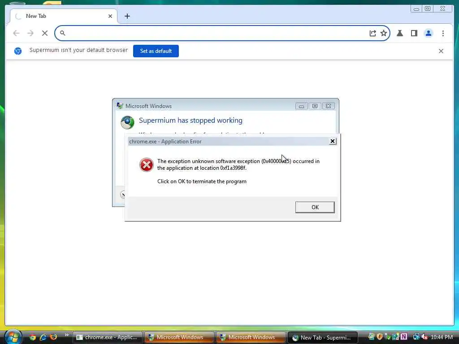Launch Firefox from quick launch

pos(54,337)
